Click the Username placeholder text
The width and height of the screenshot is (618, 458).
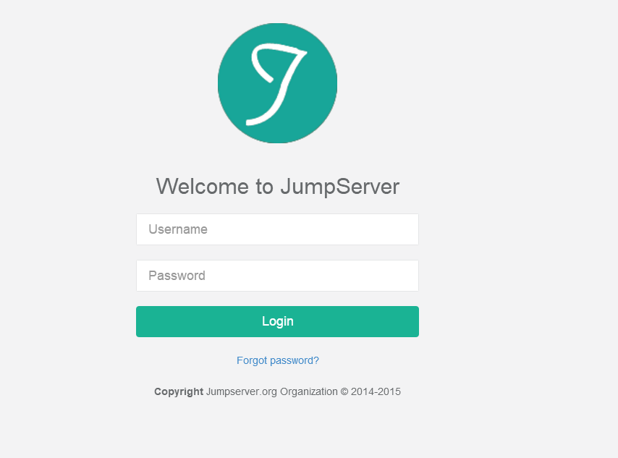coord(178,229)
